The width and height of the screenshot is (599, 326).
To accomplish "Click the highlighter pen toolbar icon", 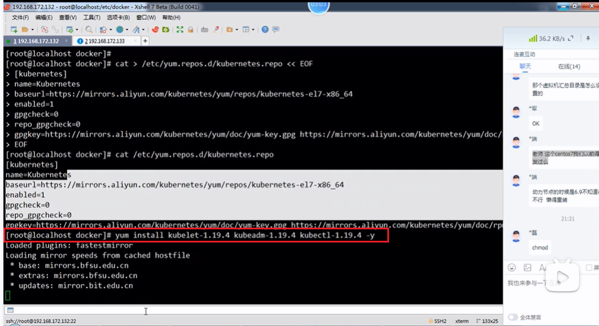I will pyautogui.click(x=216, y=29).
